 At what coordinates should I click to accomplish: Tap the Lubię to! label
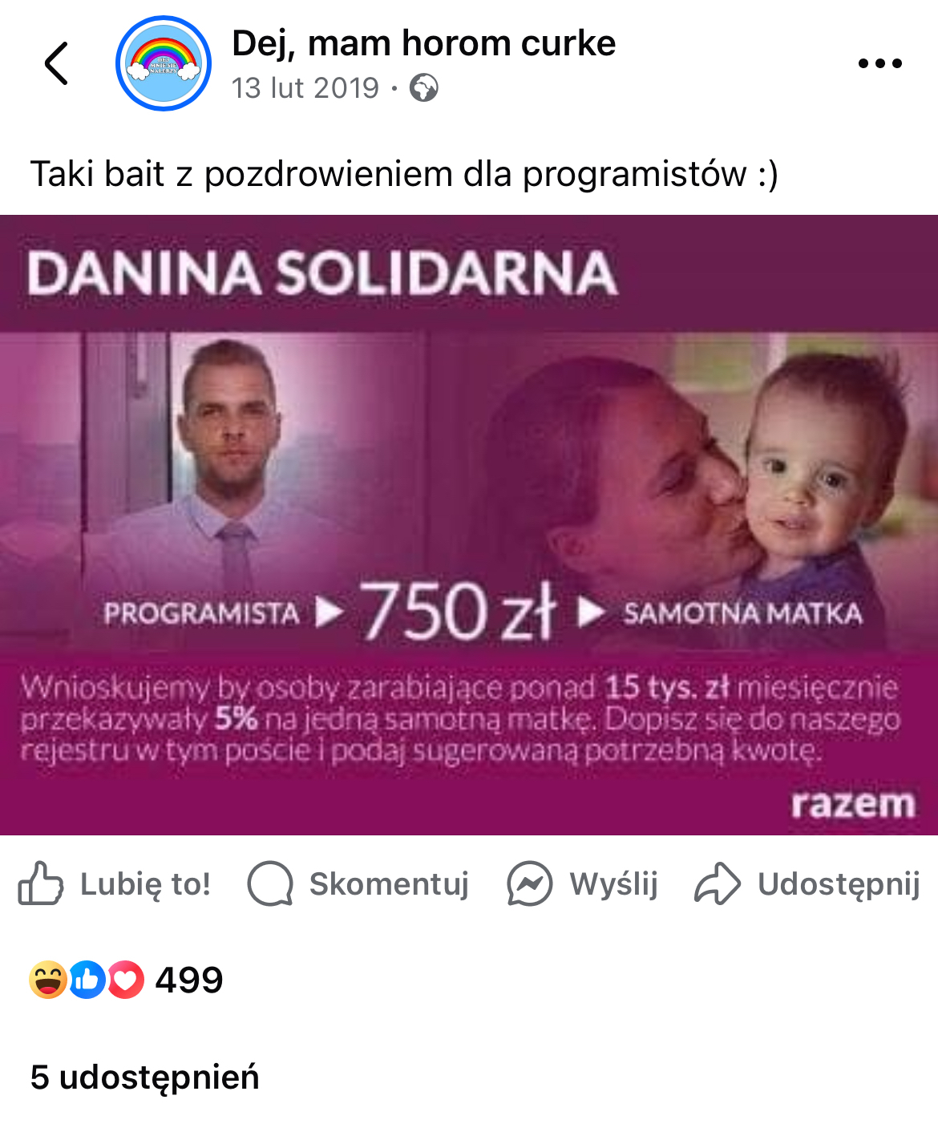(x=145, y=883)
